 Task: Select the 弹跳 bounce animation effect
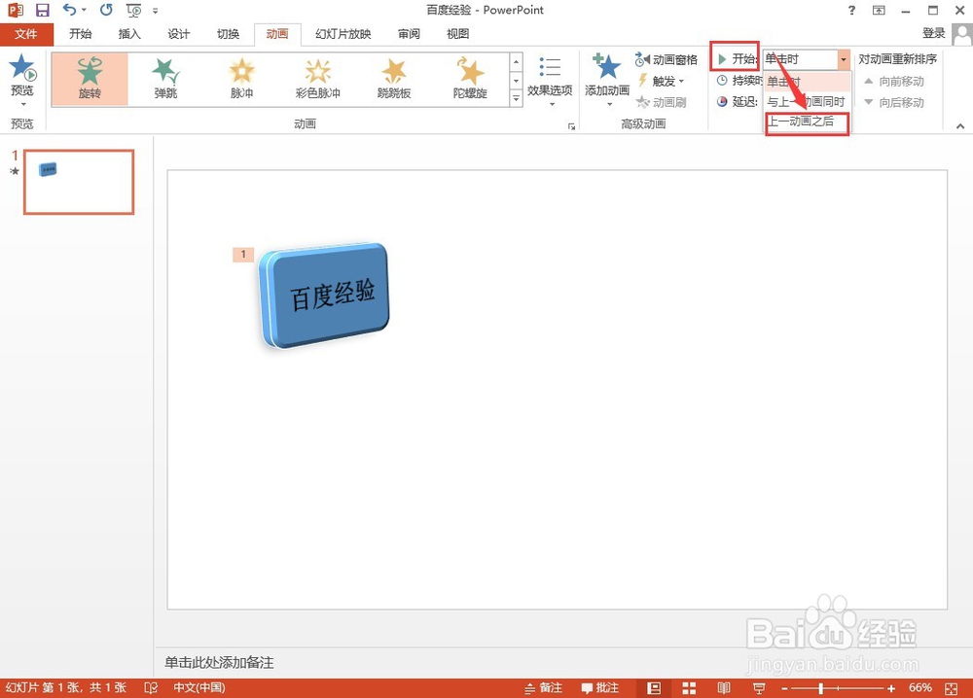click(165, 78)
